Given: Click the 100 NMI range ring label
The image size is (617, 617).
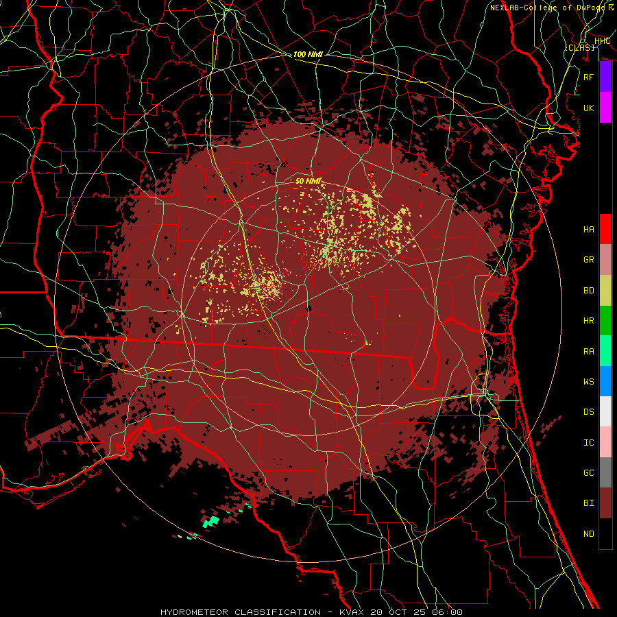Looking at the screenshot, I should 308,54.
